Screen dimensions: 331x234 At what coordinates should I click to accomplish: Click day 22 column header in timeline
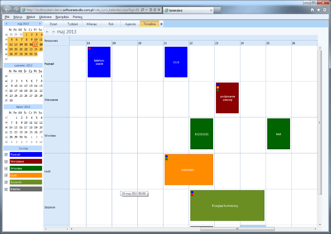pos(201,43)
